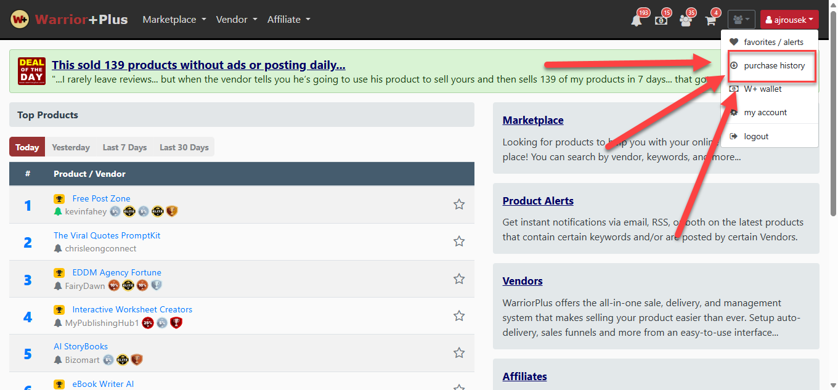Open the grey group-icon dropdown button
838x390 pixels.
coord(741,20)
